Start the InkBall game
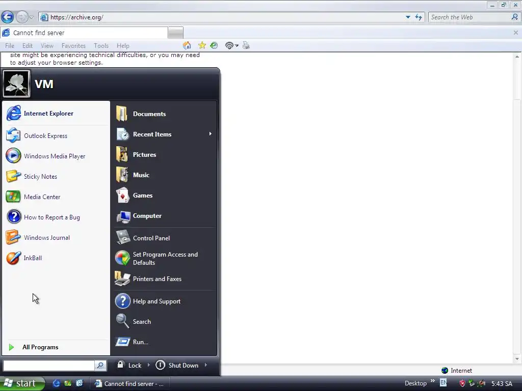 click(56, 258)
